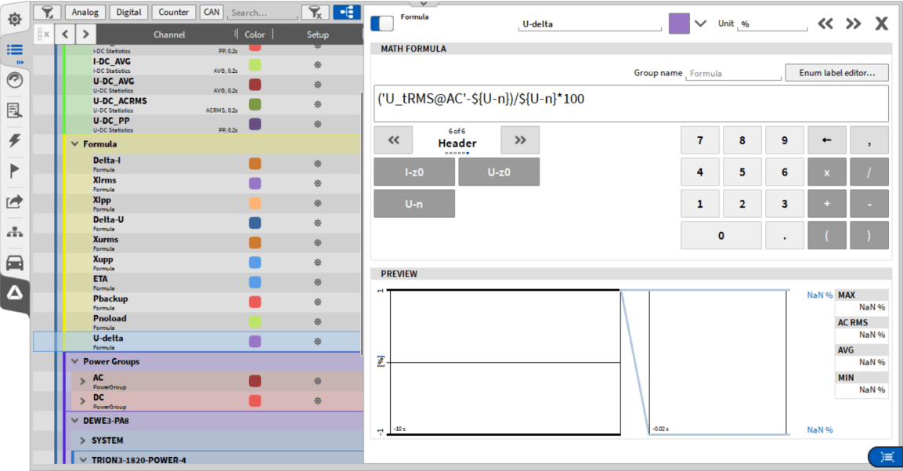Click the lightning bolt power module icon
The height and width of the screenshot is (471, 903).
15,140
